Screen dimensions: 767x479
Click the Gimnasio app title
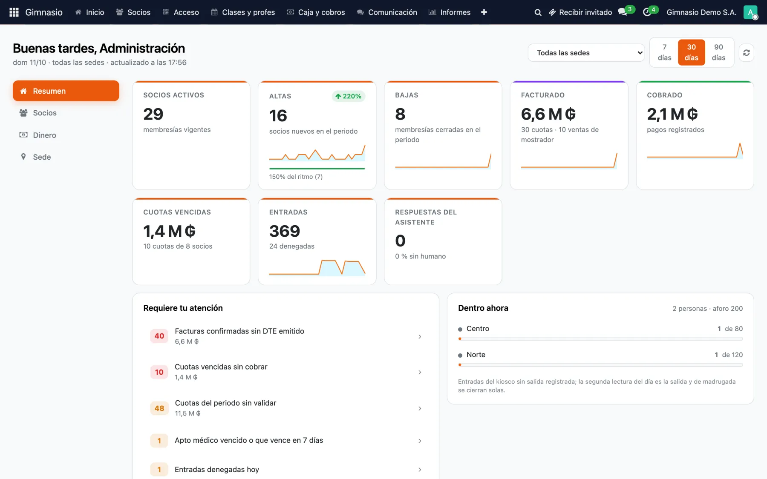[x=44, y=12]
